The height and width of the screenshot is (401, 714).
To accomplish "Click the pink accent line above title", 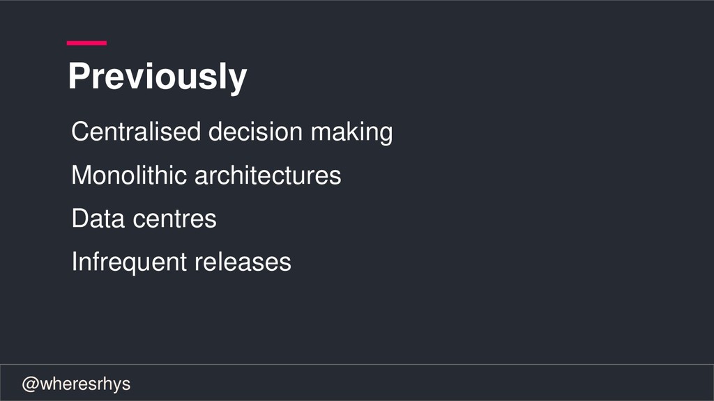I will [86, 43].
